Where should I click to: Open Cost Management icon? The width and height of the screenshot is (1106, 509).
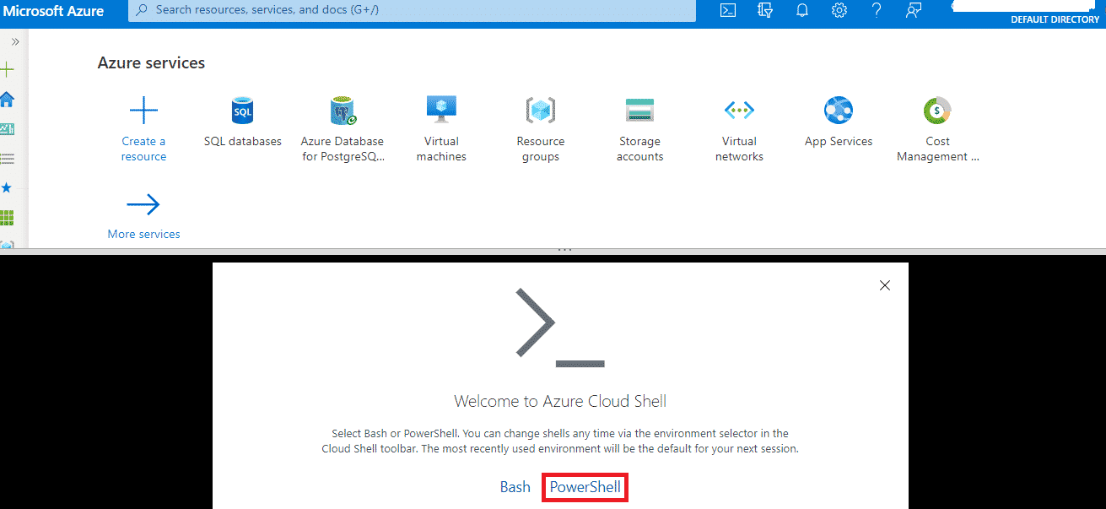pos(937,111)
